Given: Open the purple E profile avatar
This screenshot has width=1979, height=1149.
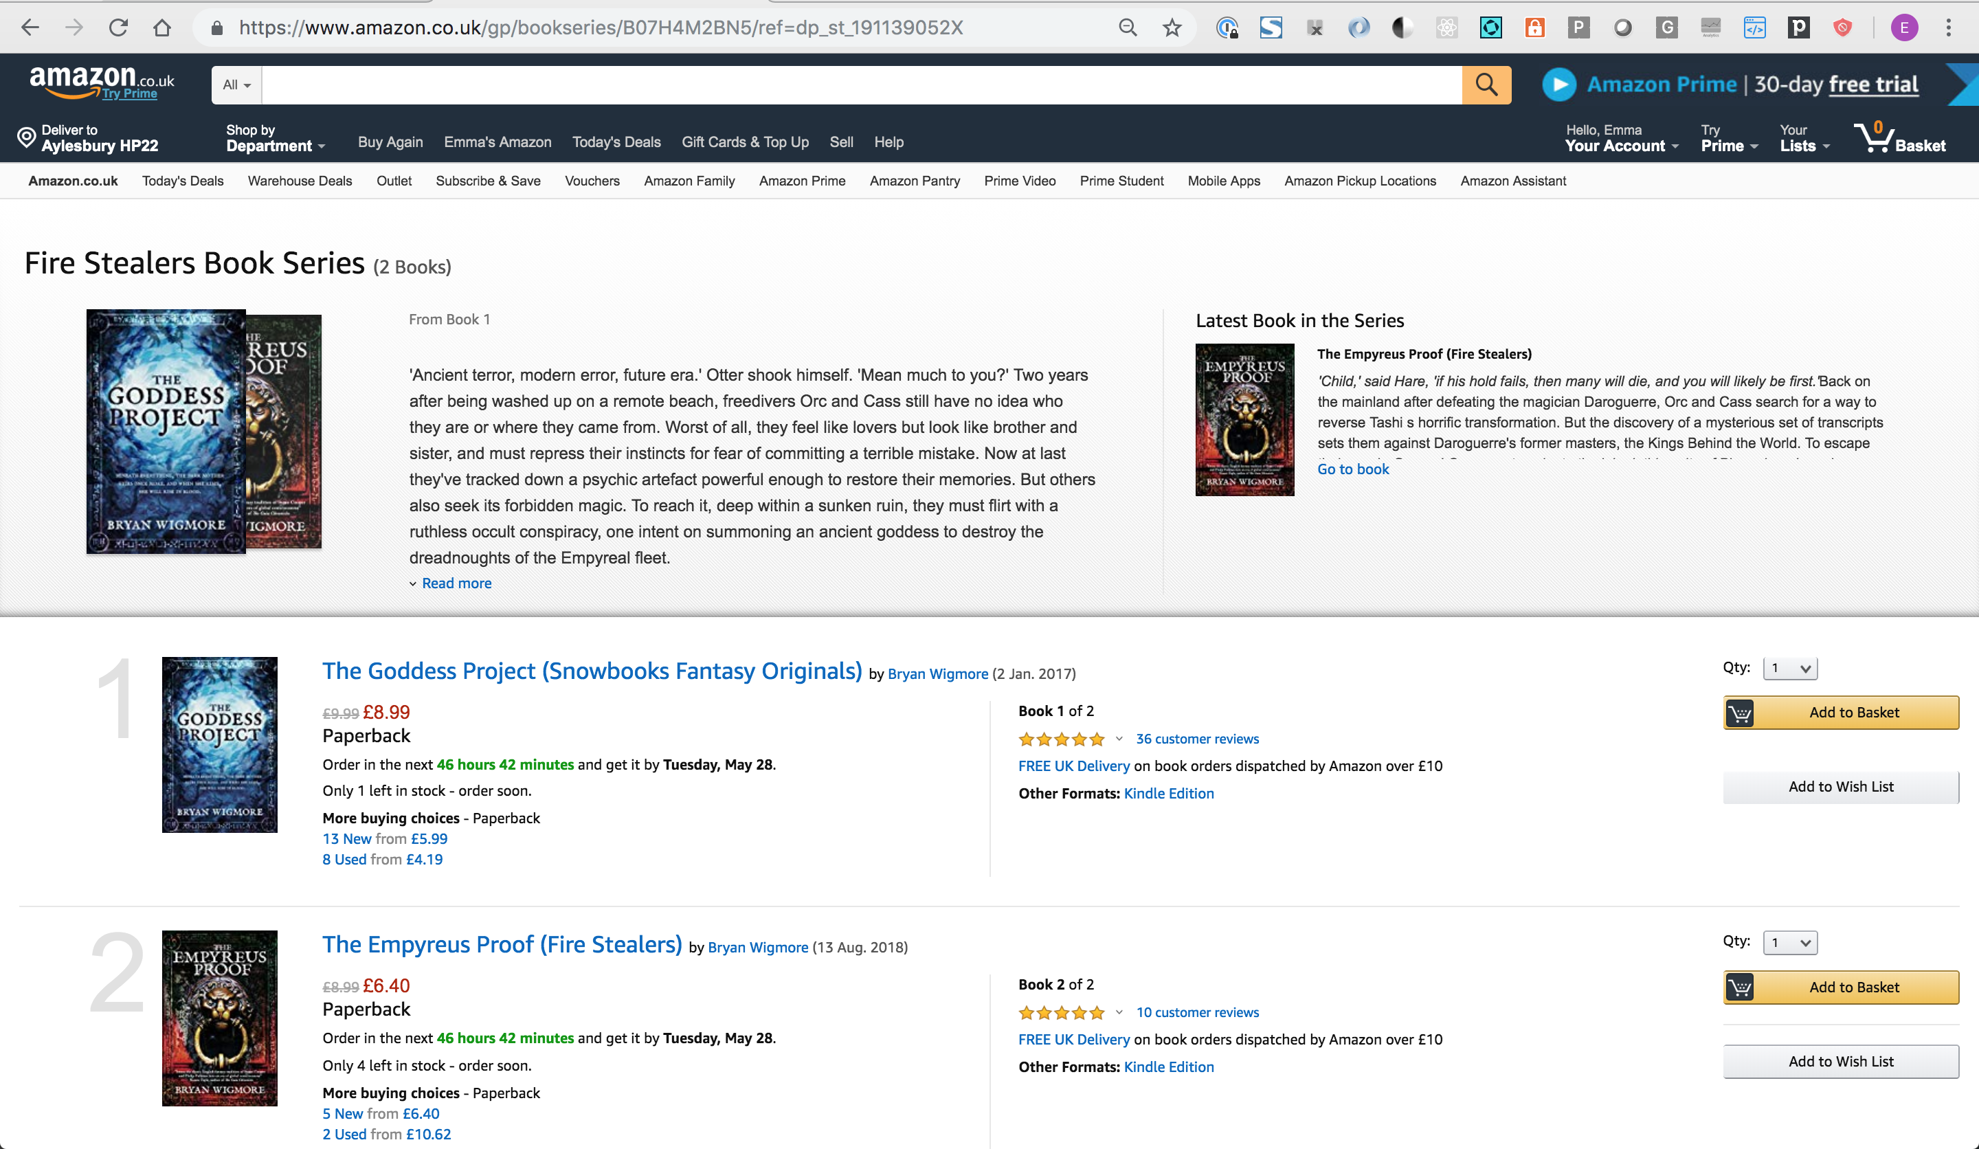Looking at the screenshot, I should coord(1904,28).
